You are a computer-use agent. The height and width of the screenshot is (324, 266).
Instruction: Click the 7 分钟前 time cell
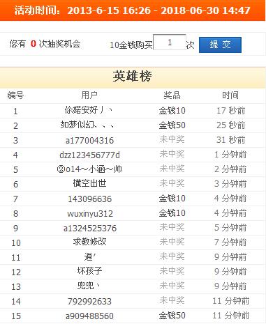tap(230, 242)
